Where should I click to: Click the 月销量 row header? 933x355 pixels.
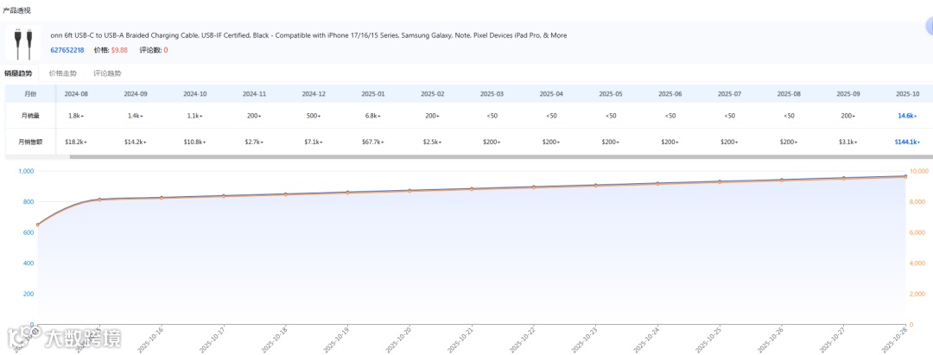(30, 116)
